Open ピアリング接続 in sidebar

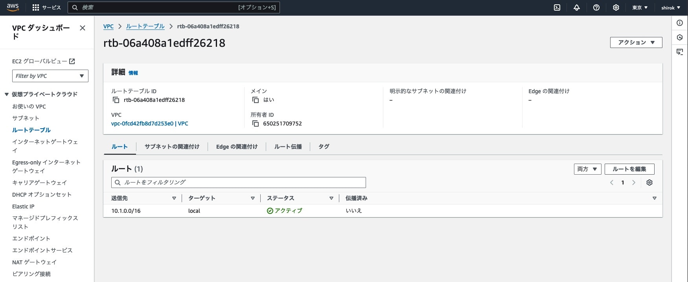pyautogui.click(x=31, y=274)
